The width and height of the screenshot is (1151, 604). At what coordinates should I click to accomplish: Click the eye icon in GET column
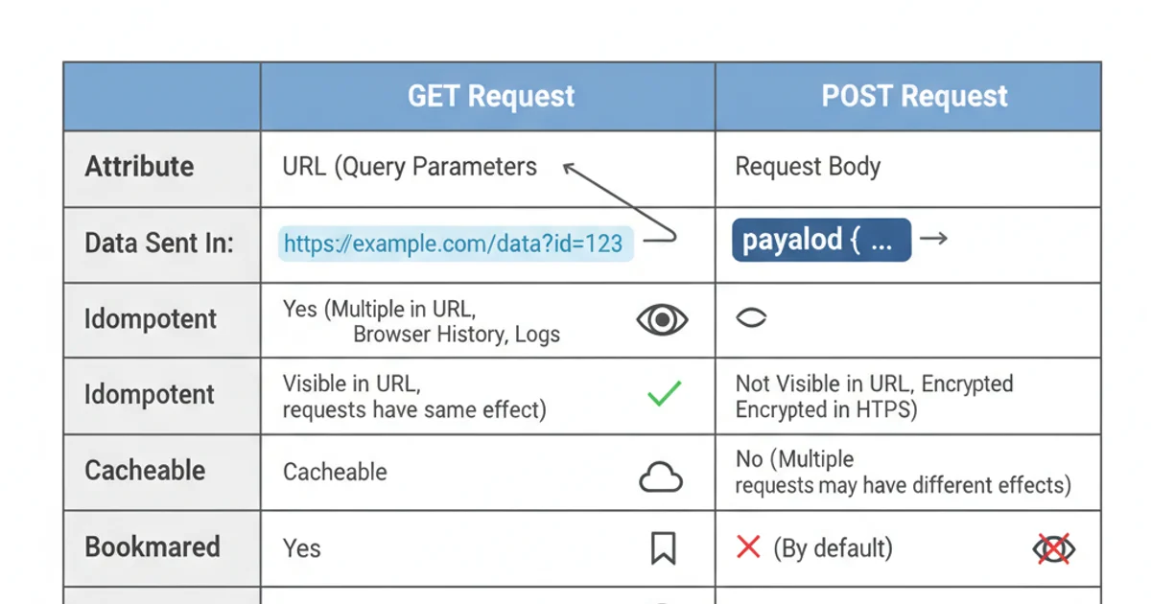click(662, 319)
